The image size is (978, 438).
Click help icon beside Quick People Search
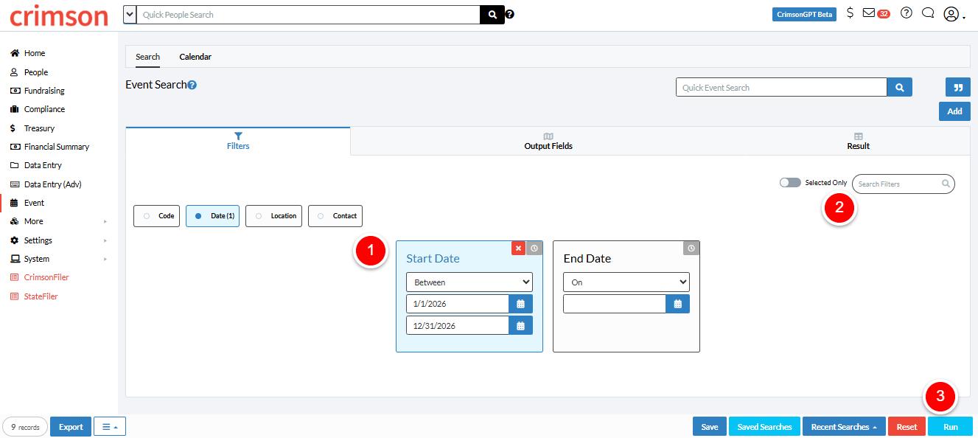pos(510,14)
